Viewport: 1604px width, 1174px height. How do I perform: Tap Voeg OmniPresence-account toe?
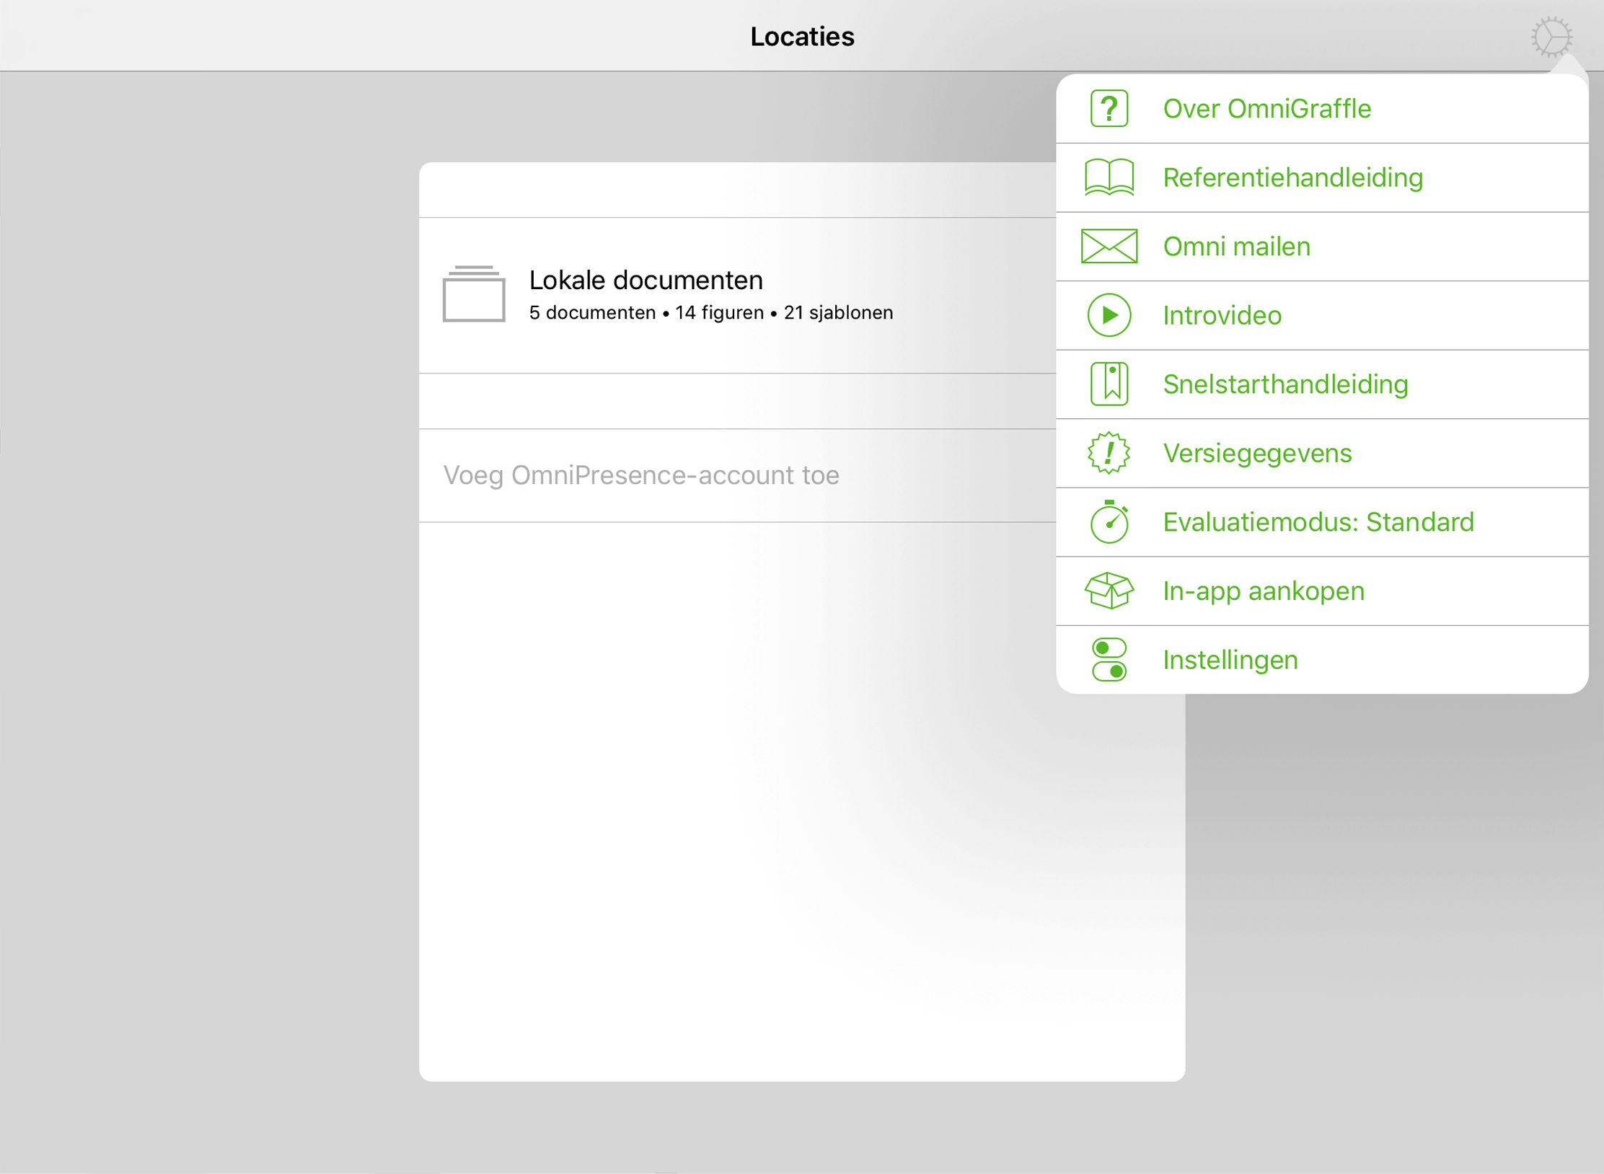tap(642, 475)
